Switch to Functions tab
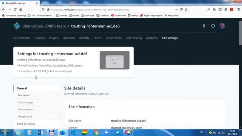This screenshot has width=242, height=136. (x=69, y=38)
